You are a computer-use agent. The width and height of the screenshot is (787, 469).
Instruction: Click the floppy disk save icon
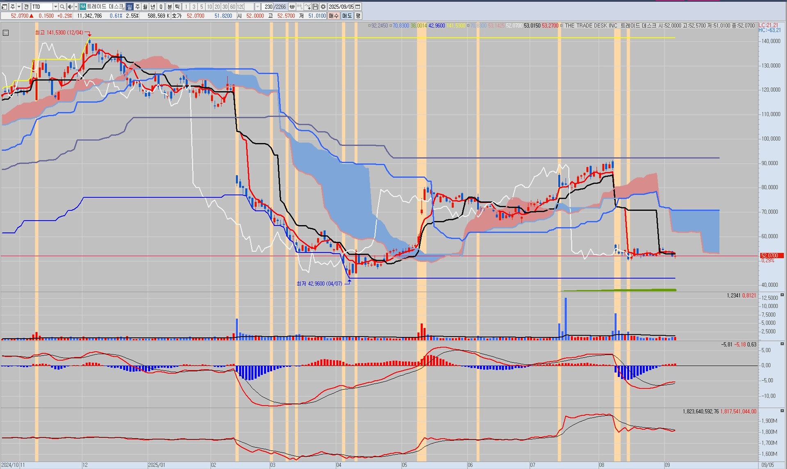(316, 7)
